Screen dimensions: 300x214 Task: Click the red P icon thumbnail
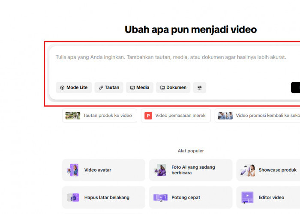pyautogui.click(x=148, y=116)
